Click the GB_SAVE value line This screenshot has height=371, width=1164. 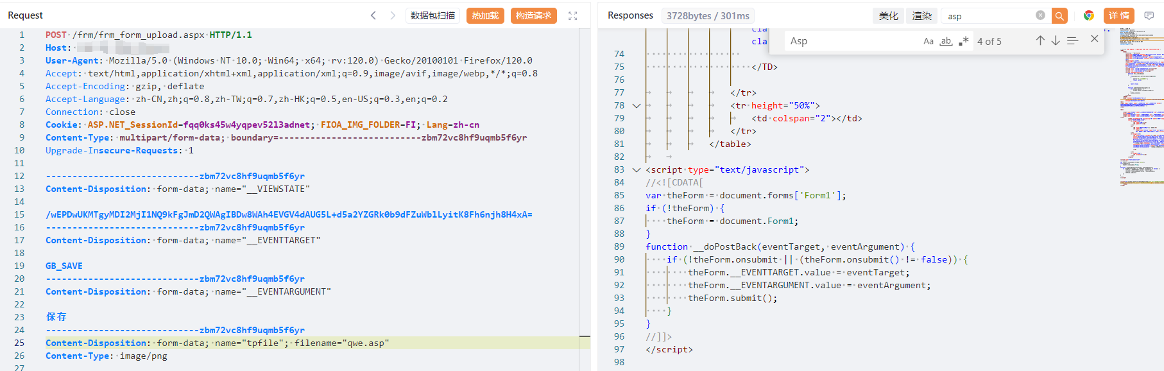[x=64, y=266]
